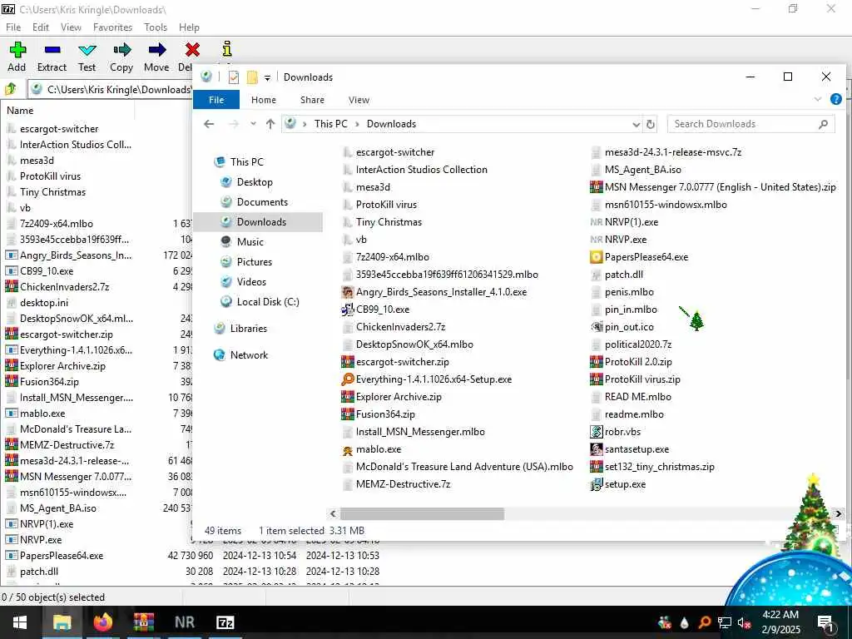Open 7-Zip Edit menu
This screenshot has width=852, height=639.
tap(41, 27)
